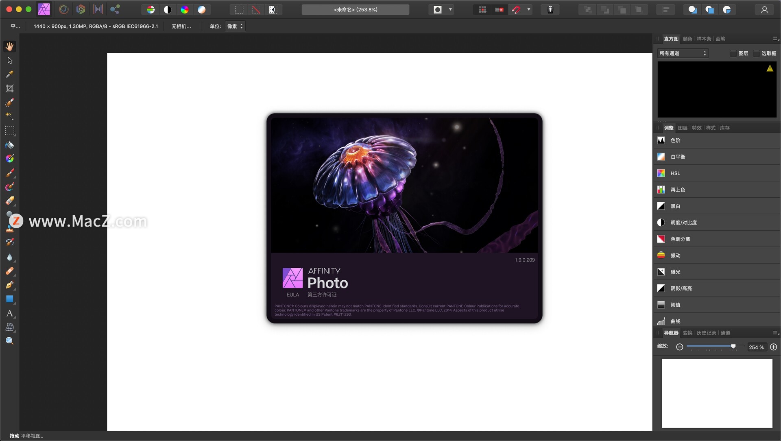This screenshot has height=441, width=781.
Task: Add a 曲线 curves adjustment
Action: 675,321
